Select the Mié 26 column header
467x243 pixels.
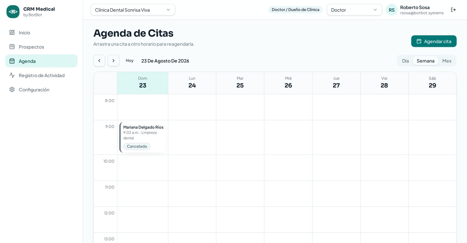(x=288, y=83)
